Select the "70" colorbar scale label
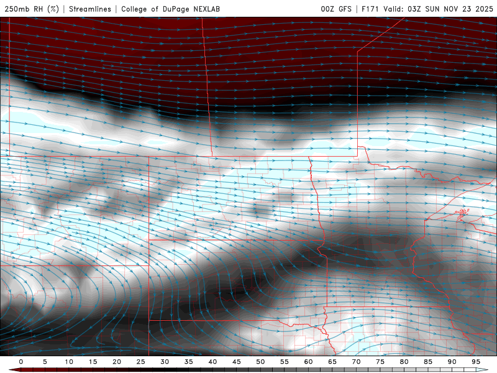The height and width of the screenshot is (373, 497). click(x=356, y=362)
